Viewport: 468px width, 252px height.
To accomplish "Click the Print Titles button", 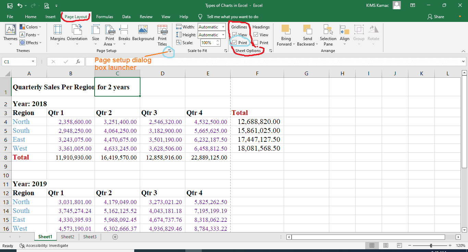I will (162, 35).
